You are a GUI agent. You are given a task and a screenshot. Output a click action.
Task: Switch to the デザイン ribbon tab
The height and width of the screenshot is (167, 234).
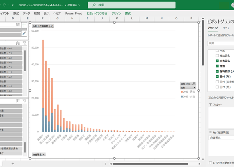116,13
